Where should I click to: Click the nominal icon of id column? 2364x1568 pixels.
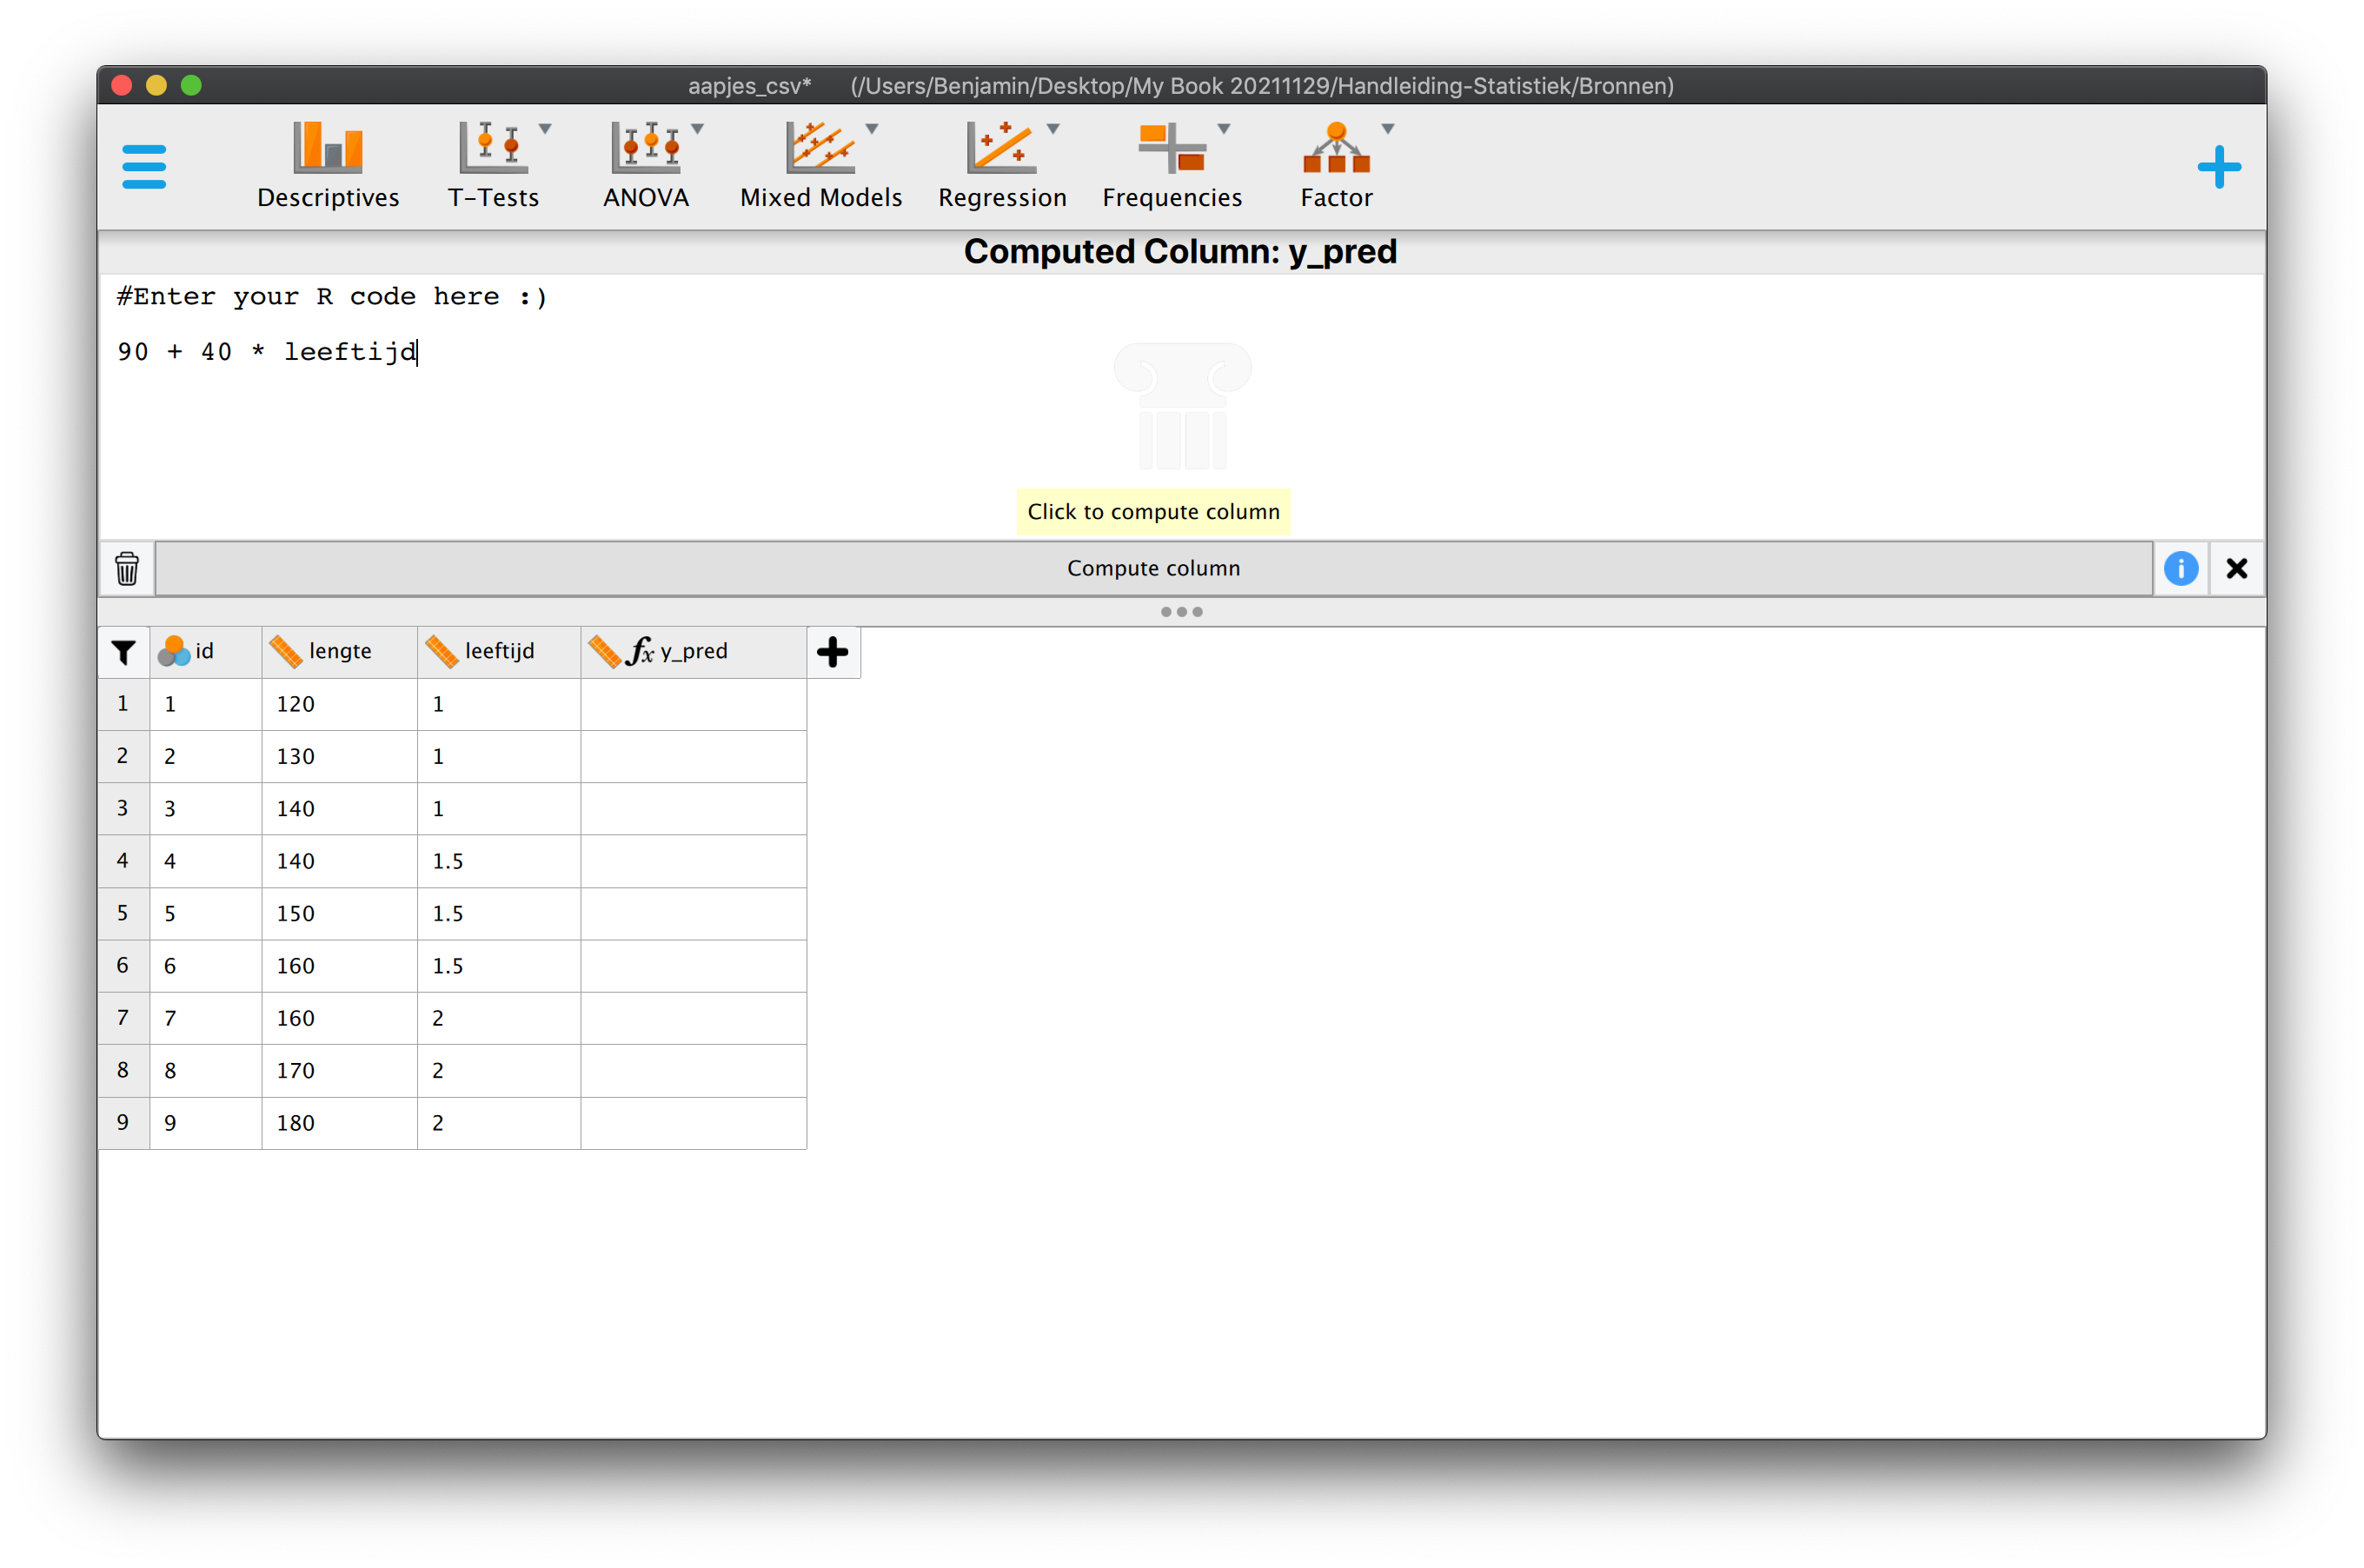pyautogui.click(x=174, y=651)
